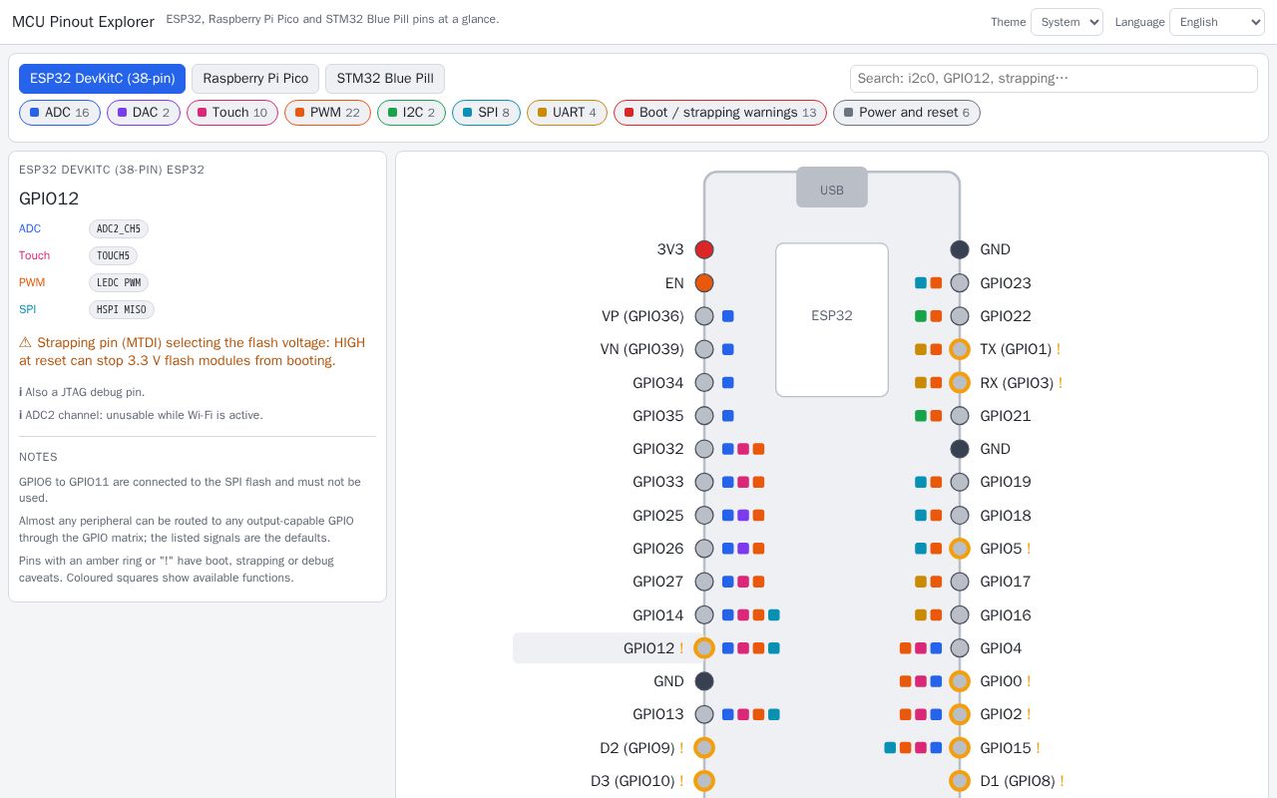1277x798 pixels.
Task: Click the GPIO25 pin circle
Action: click(704, 516)
